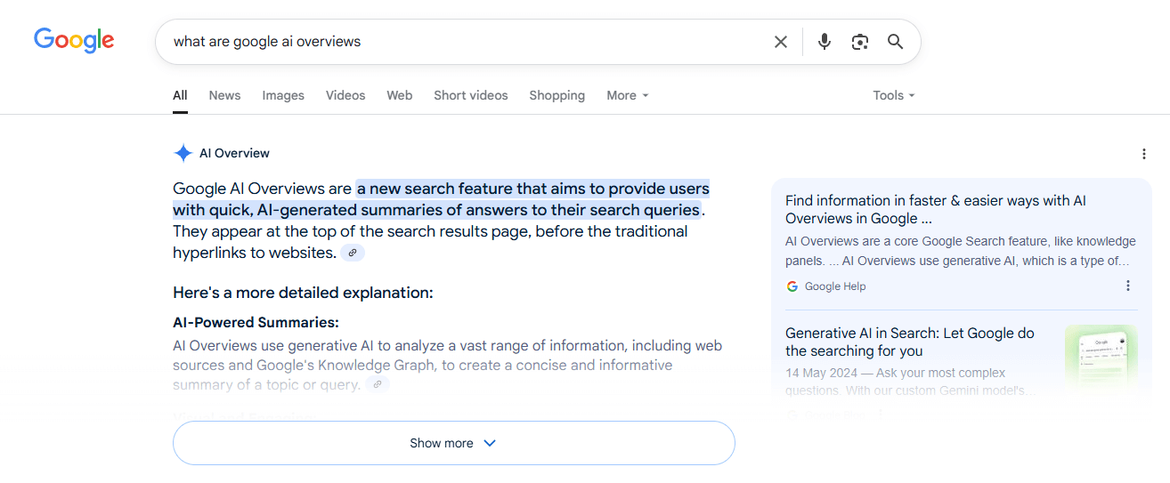
Task: Click the '14 May 2024' article snippet
Action: [x=910, y=382]
